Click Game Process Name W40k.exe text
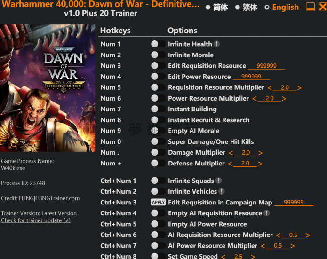The height and width of the screenshot is (259, 327). [27, 165]
